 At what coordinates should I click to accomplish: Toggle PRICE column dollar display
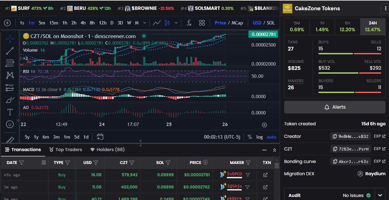pos(205,163)
